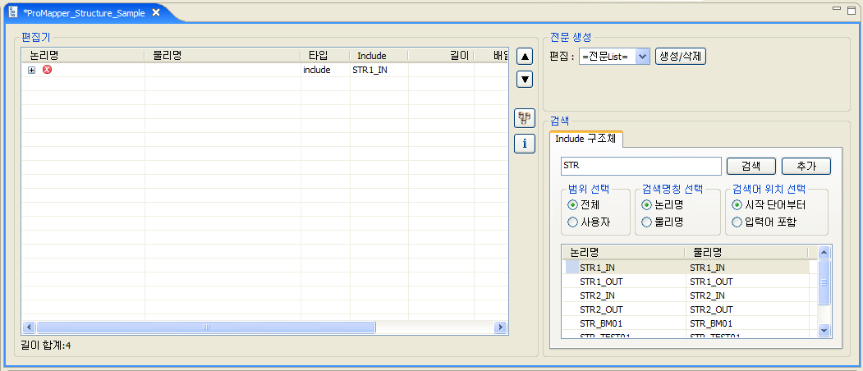Click STR1_OUT in 물리명 column
Screen dimensions: 863x371
tap(711, 282)
